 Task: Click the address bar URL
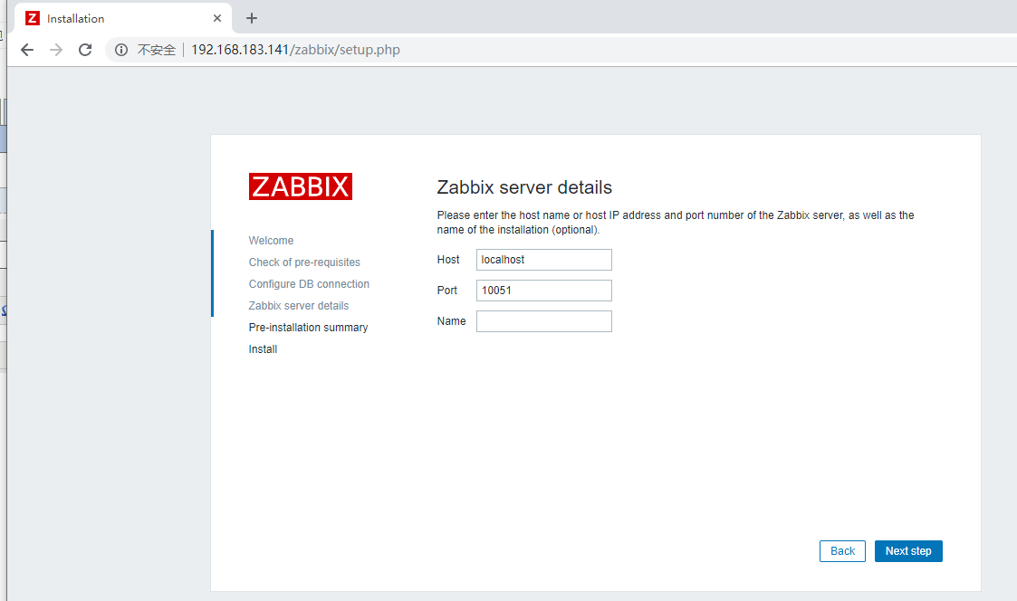[295, 50]
